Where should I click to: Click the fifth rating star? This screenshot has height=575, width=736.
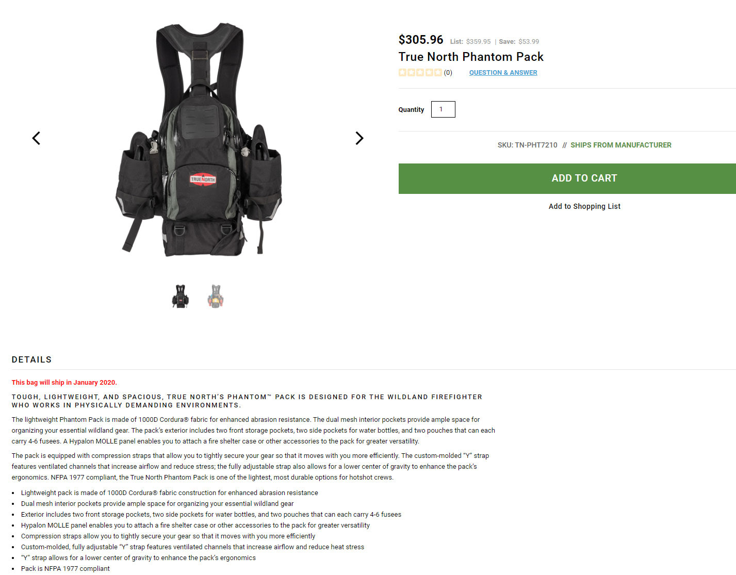pyautogui.click(x=438, y=72)
